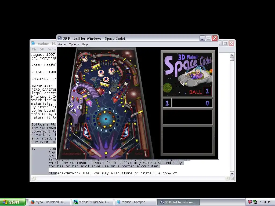Click the Notepad horizontal scrollbar left arrow
The height and width of the screenshot is (206, 275).
click(33, 178)
